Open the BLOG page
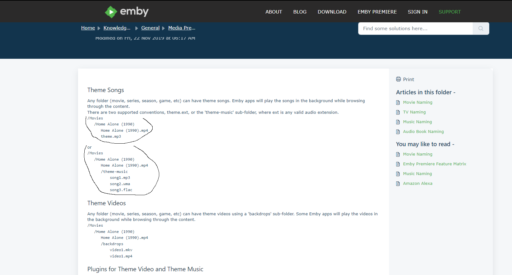 pos(300,12)
